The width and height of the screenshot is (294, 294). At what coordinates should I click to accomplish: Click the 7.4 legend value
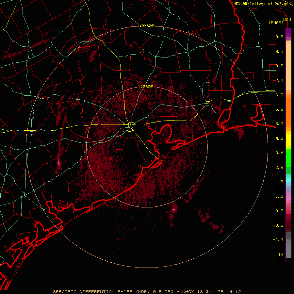click(279, 80)
